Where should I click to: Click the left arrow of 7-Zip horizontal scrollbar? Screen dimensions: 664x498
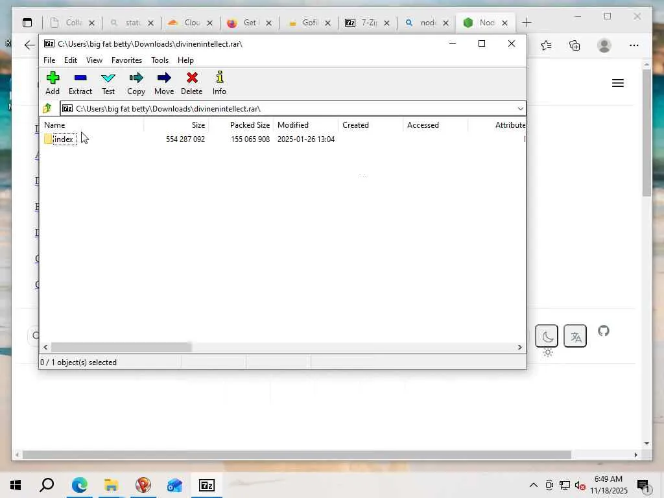click(x=46, y=348)
